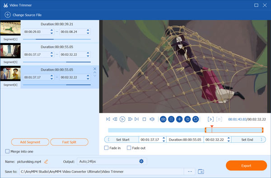Viewport: 271px width, 178px height.
Task: Click the play segment bracket icon
Action: (x=210, y=119)
